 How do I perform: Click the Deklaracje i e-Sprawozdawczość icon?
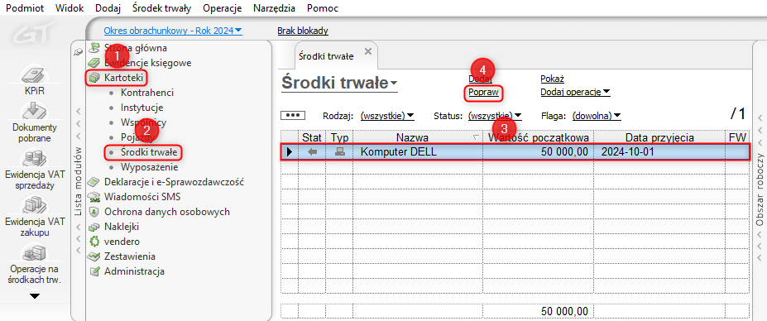93,182
